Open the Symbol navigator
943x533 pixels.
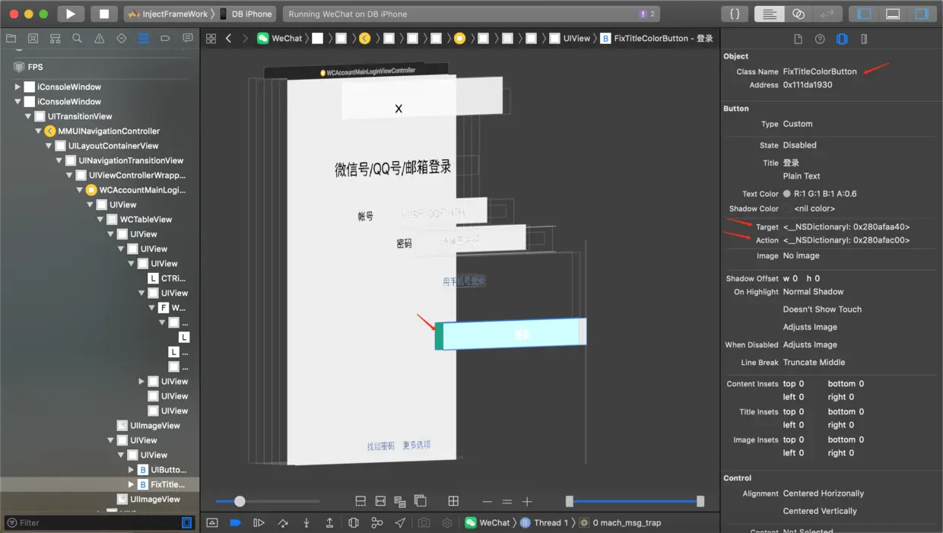pos(55,38)
